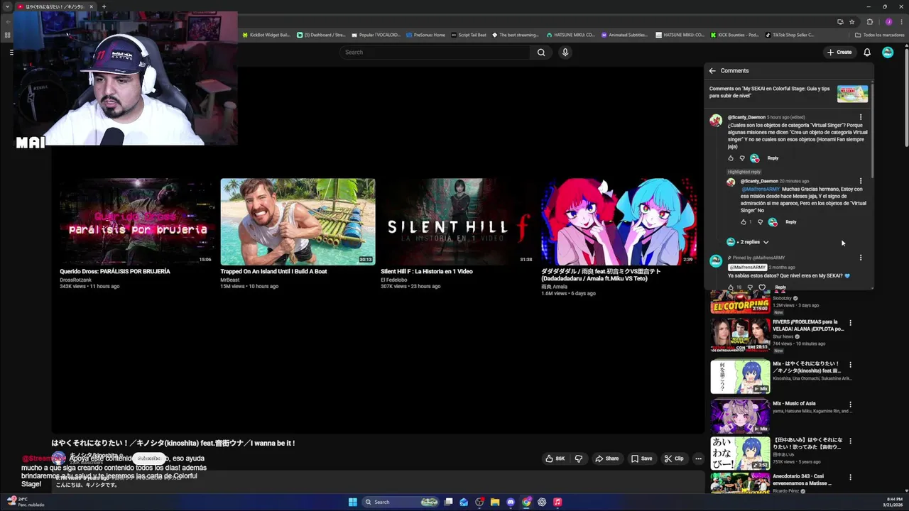Open File Explorer from taskbar

(495, 502)
